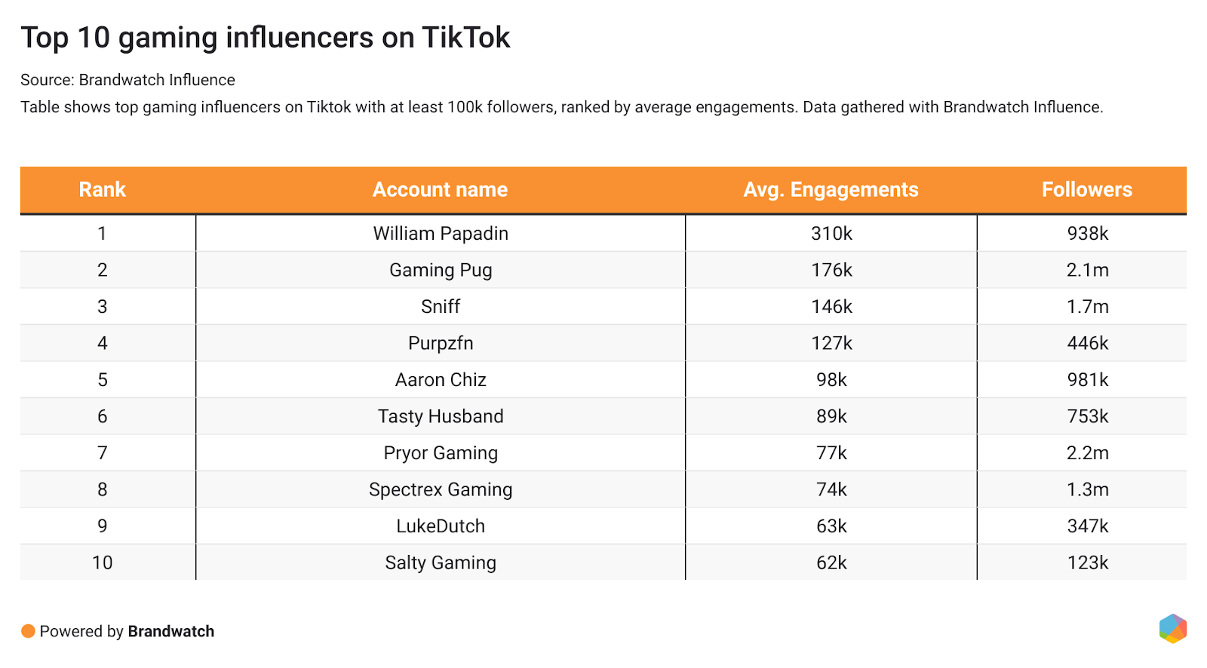Click the Spectrex Gaming table row
The image size is (1207, 668).
[441, 490]
